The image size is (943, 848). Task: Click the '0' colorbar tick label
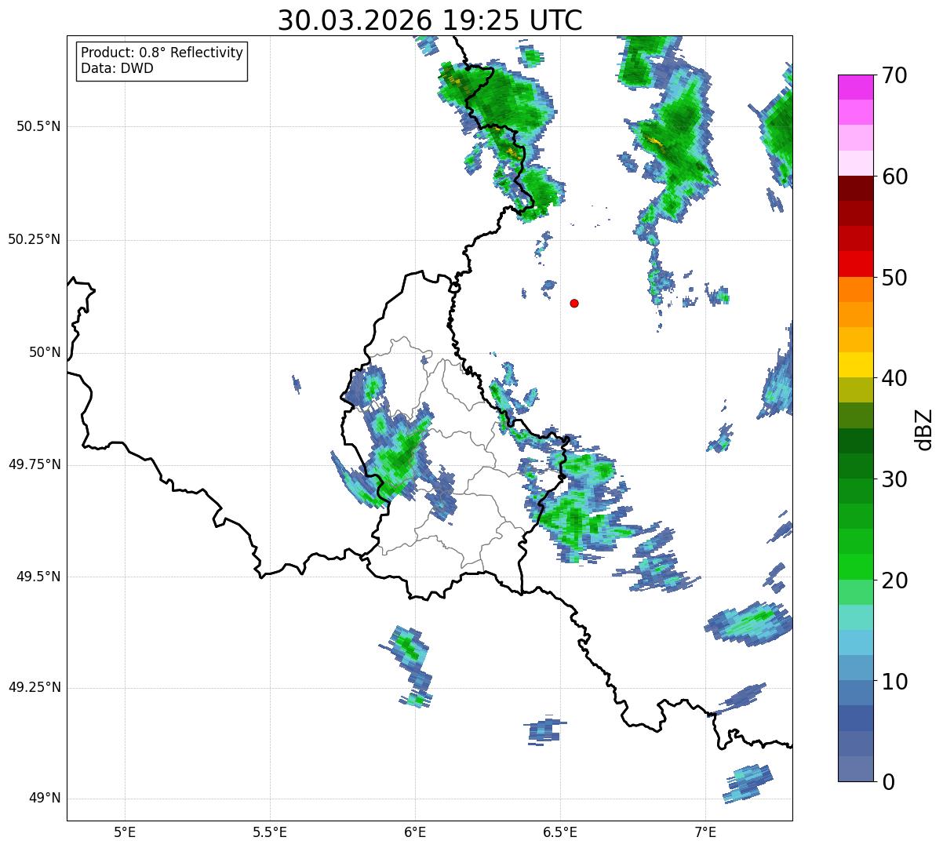point(889,781)
